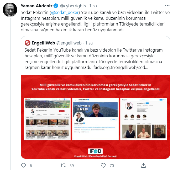Screen dimensions: 178x170
Task: Click the Yaman Akdeniz display name
Action: (36, 6)
